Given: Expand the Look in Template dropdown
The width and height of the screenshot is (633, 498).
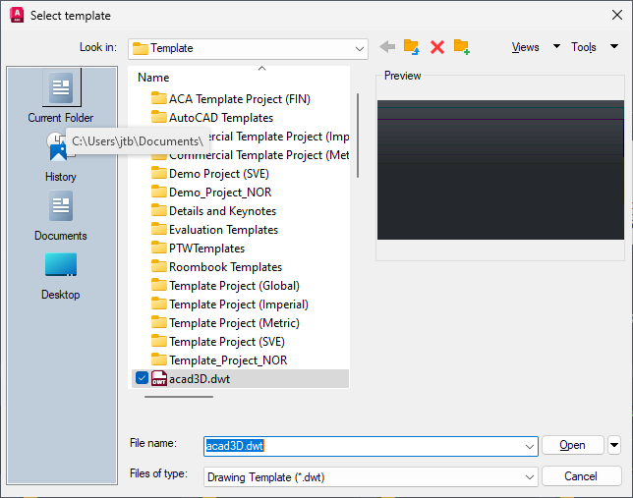Looking at the screenshot, I should coord(360,49).
